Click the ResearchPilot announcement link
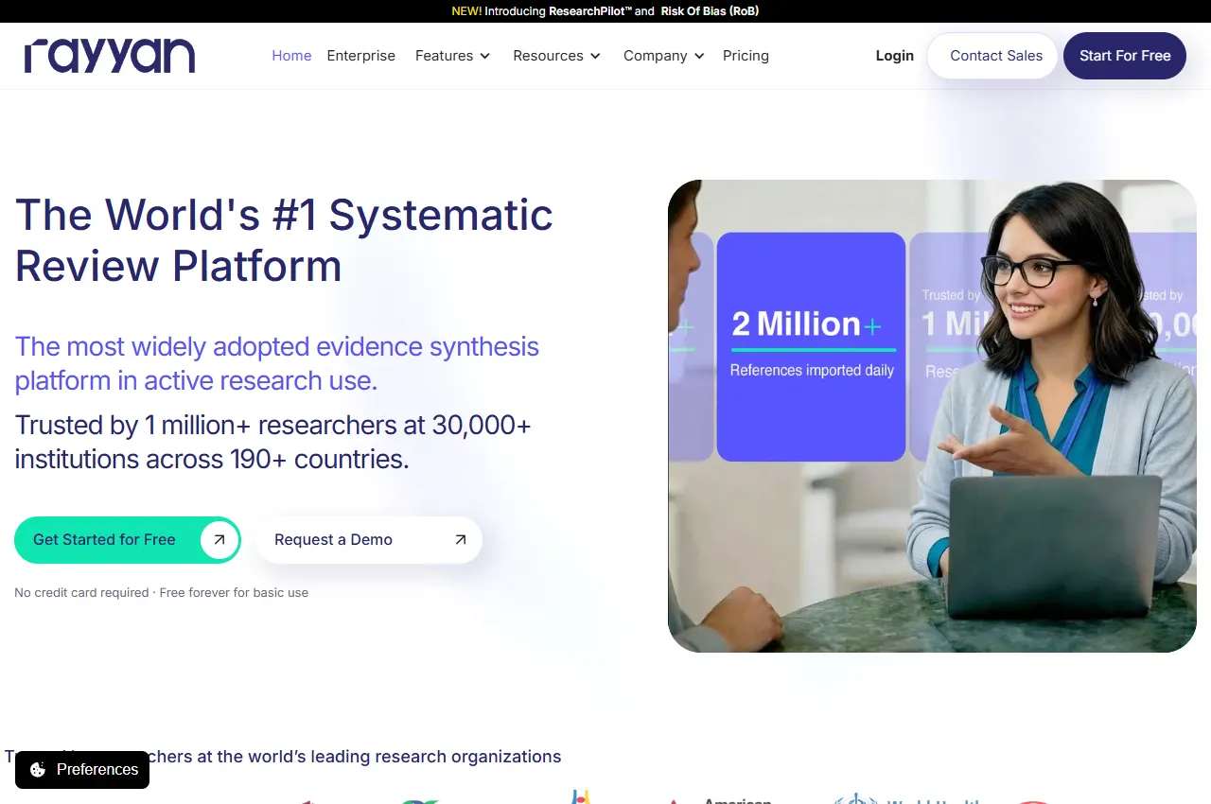This screenshot has height=804, width=1211. pos(590,11)
